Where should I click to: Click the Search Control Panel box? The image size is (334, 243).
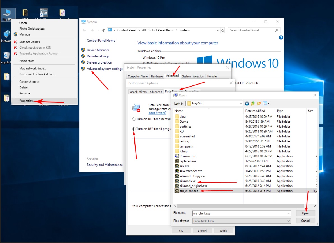[x=254, y=30]
